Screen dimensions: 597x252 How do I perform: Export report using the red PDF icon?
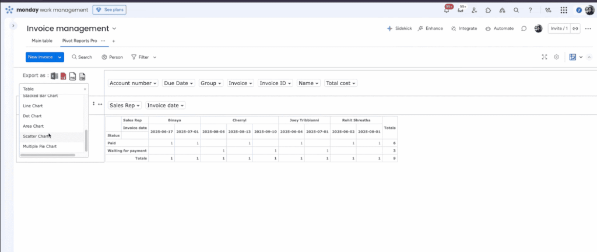pyautogui.click(x=64, y=76)
